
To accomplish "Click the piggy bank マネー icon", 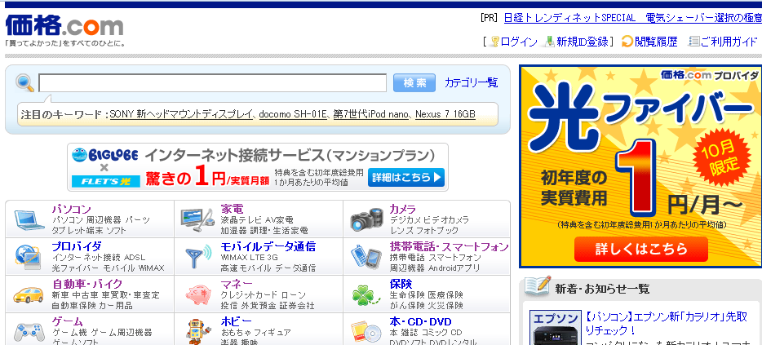I will click(x=198, y=294).
